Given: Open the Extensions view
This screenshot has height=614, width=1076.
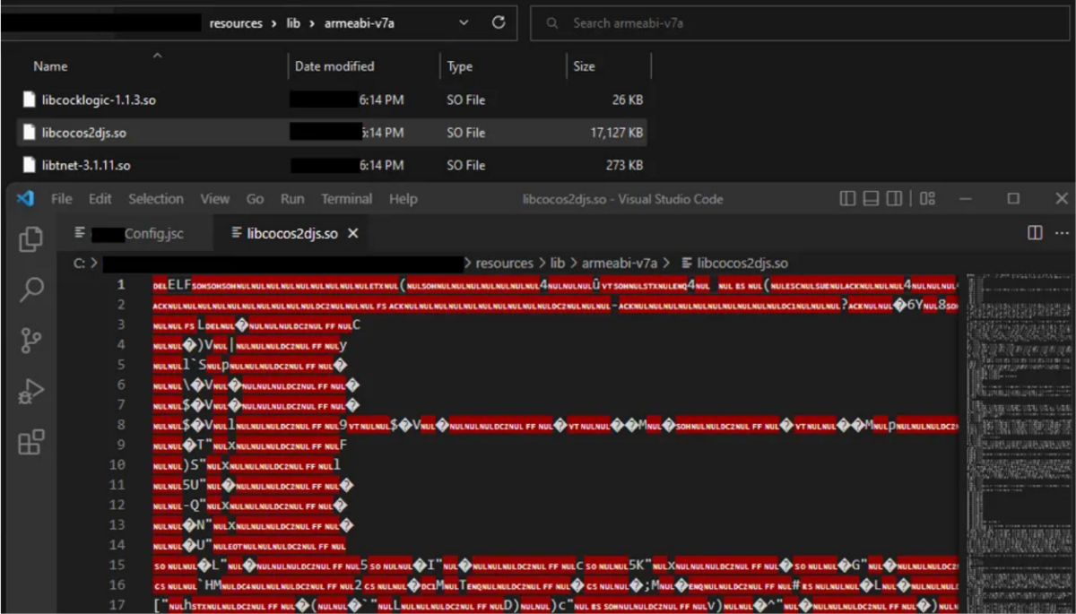Looking at the screenshot, I should point(31,442).
